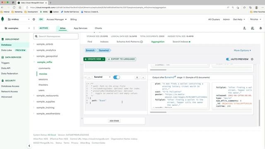265x149 pixels.
Task: Open All Clusters link
Action: pyautogui.click(x=214, y=19)
